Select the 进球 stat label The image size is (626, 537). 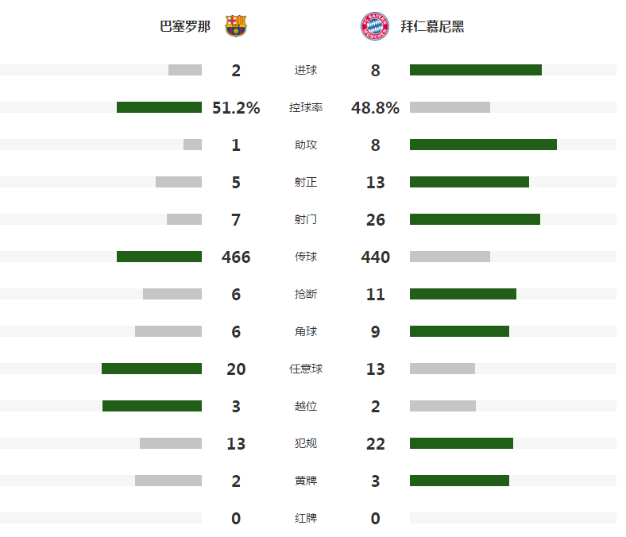click(306, 71)
